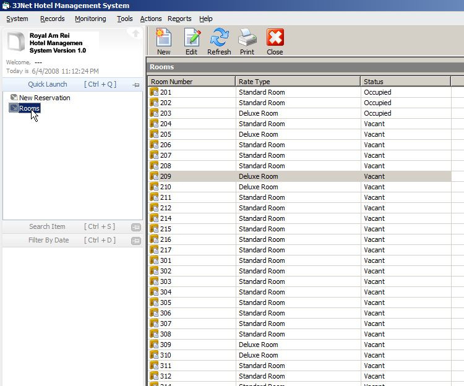Select room number 311 row text

pos(166,366)
